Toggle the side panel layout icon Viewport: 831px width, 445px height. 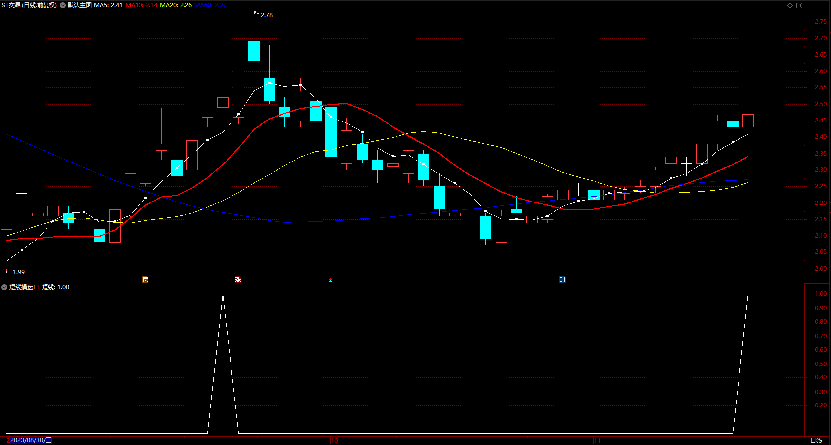799,5
